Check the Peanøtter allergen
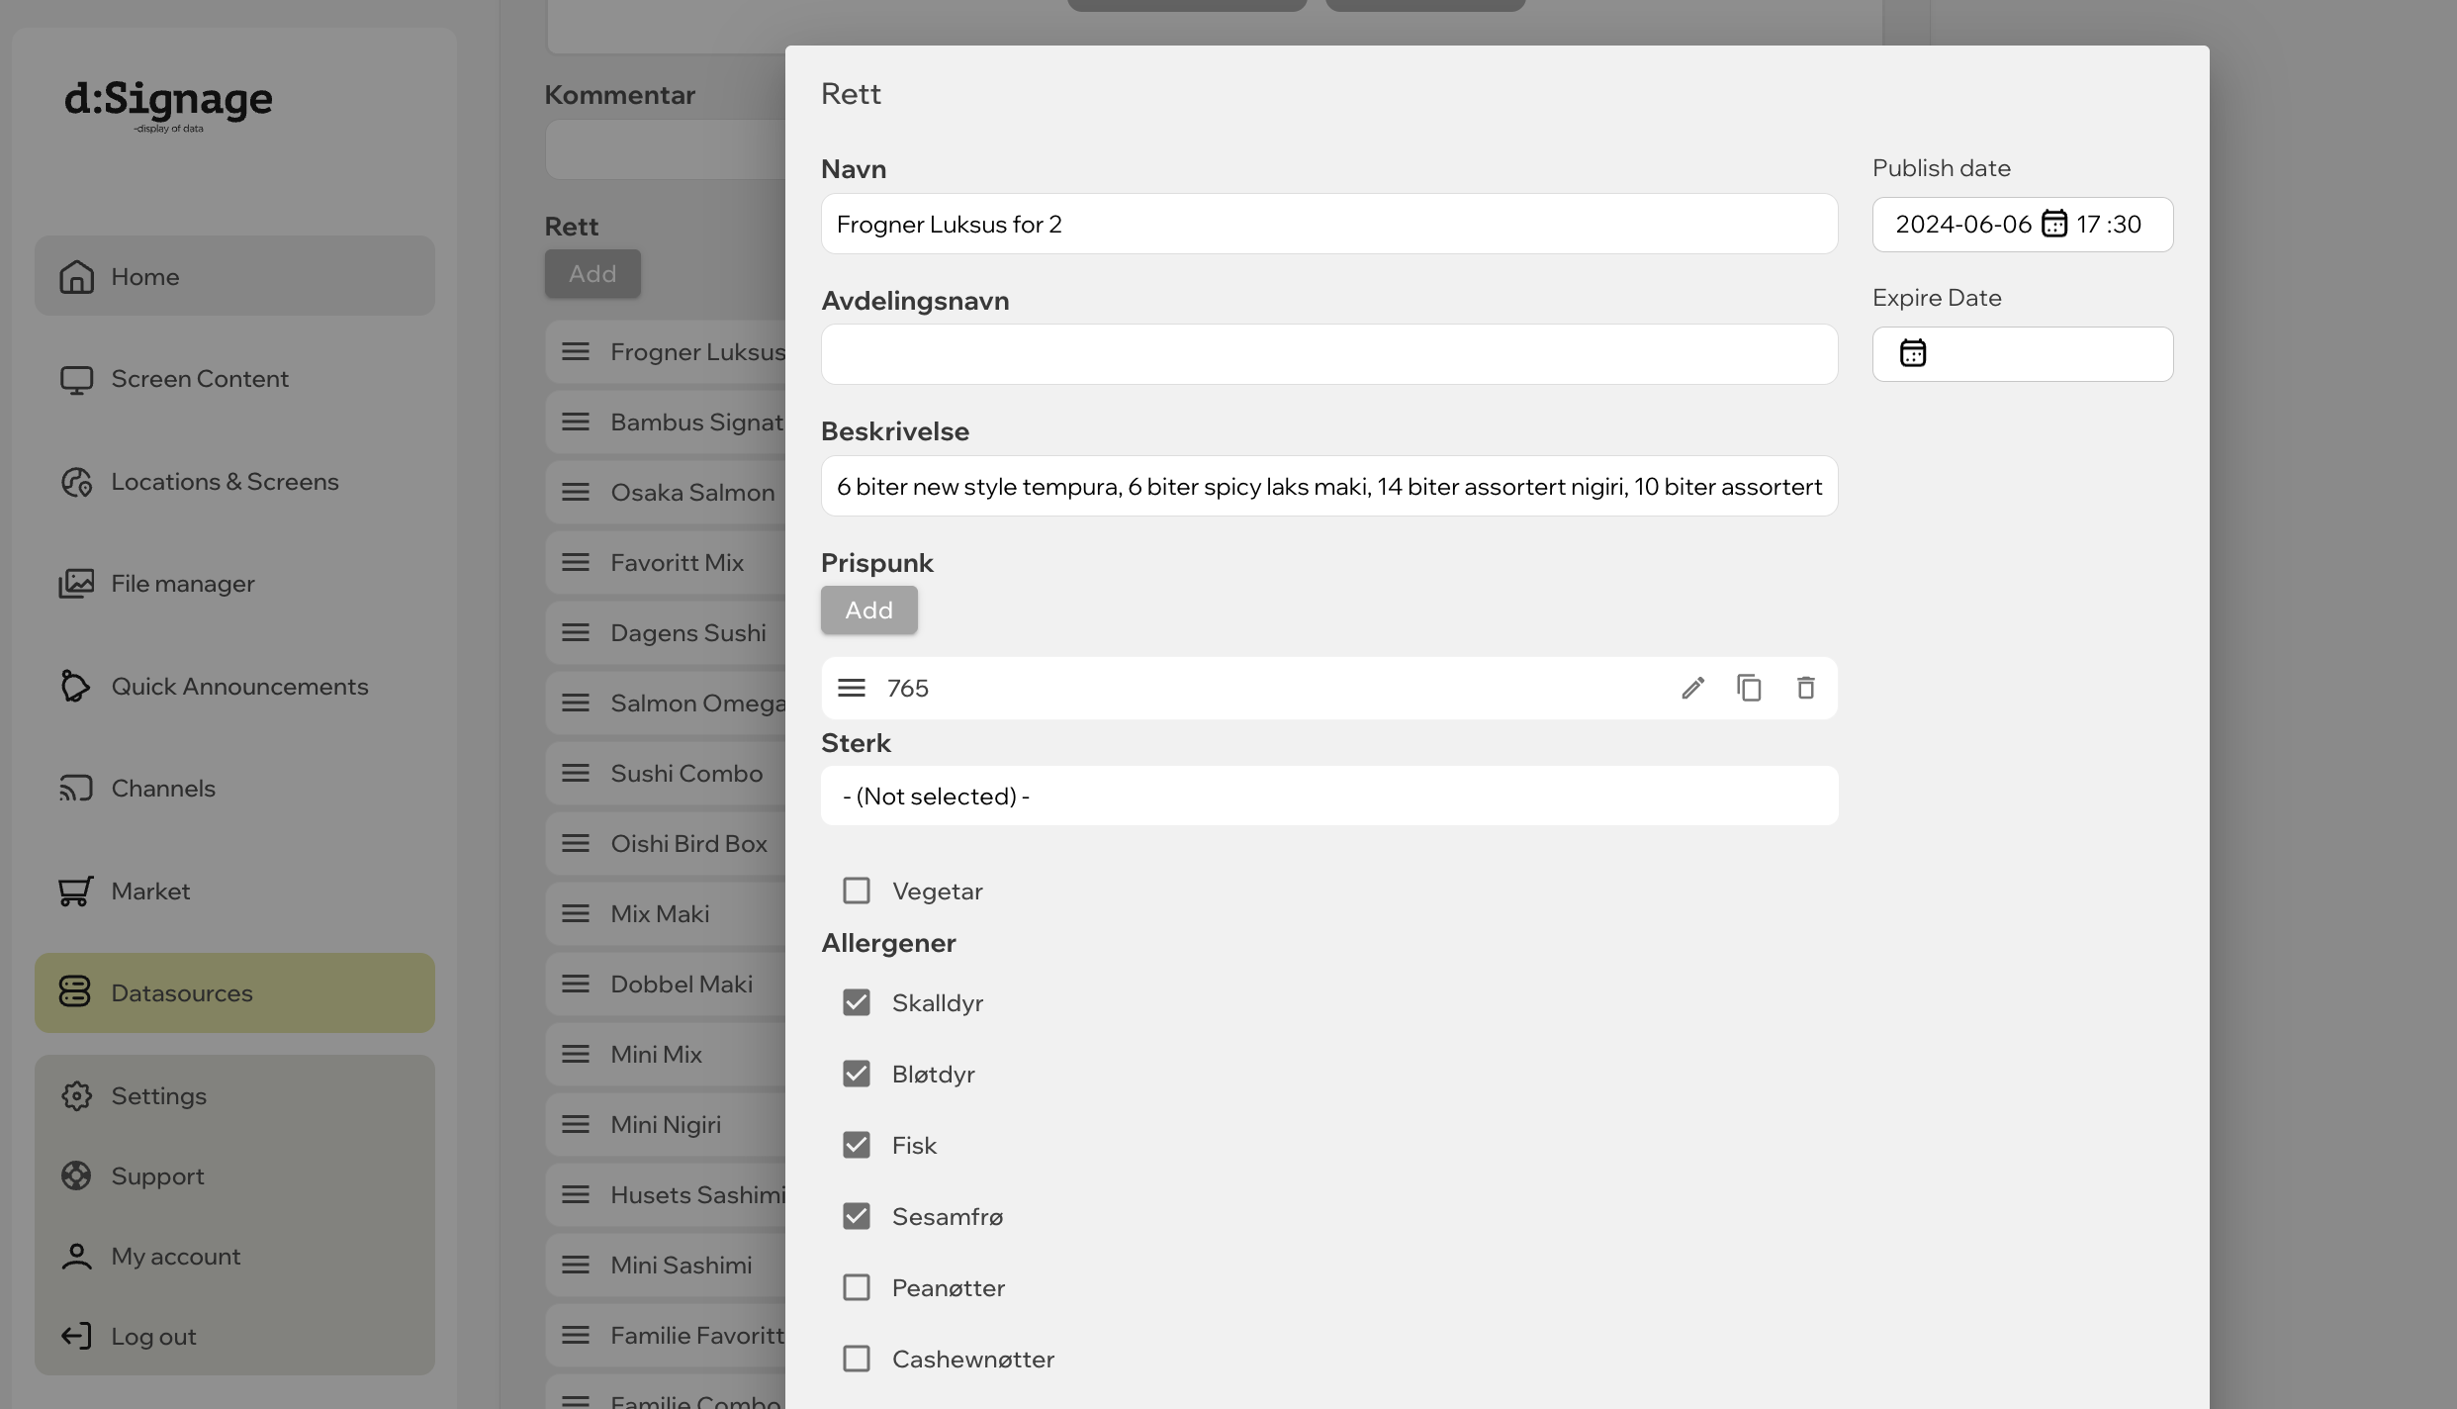This screenshot has width=2457, height=1409. [857, 1287]
